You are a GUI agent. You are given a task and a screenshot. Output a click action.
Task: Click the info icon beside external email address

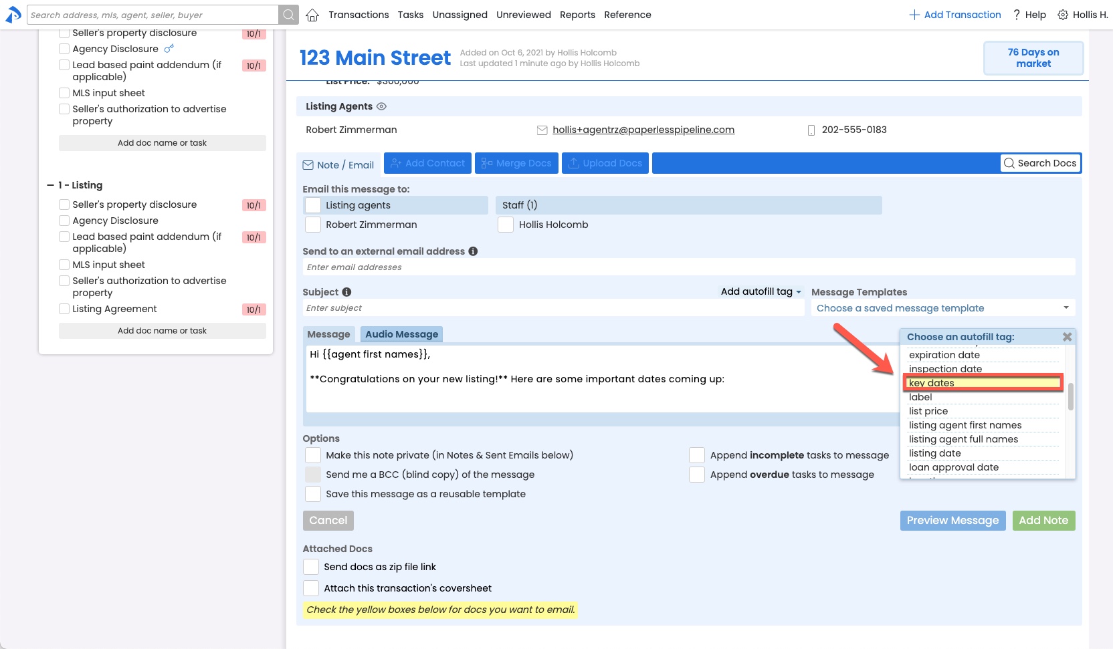(473, 251)
